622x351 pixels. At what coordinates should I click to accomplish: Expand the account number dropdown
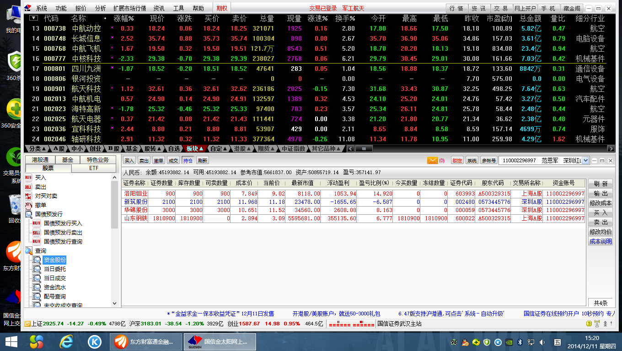(x=586, y=160)
